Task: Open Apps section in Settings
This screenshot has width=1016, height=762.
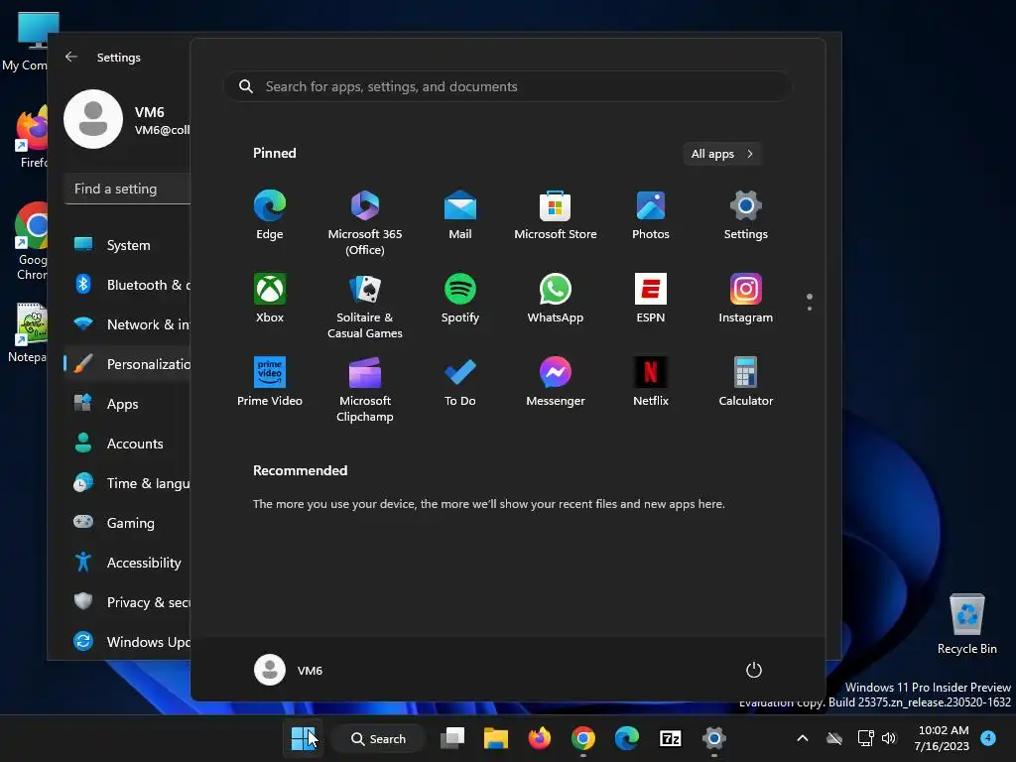Action: coord(128,404)
